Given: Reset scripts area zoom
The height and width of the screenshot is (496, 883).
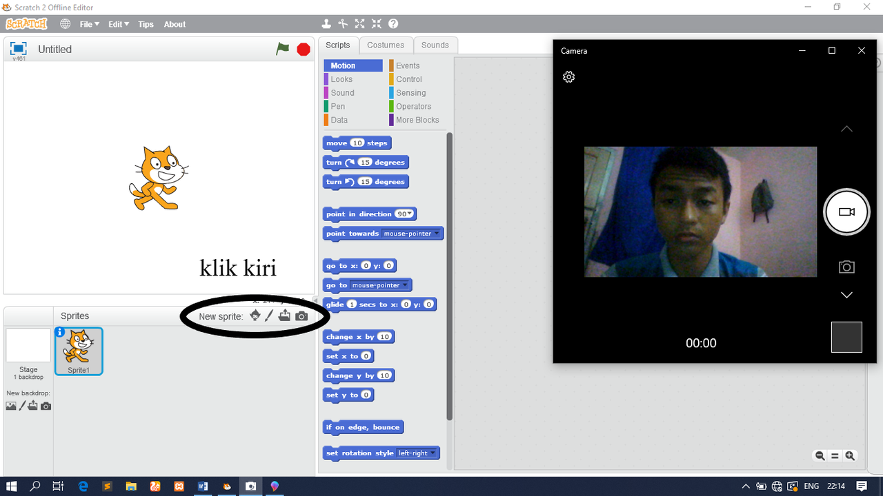Looking at the screenshot, I should [x=835, y=456].
